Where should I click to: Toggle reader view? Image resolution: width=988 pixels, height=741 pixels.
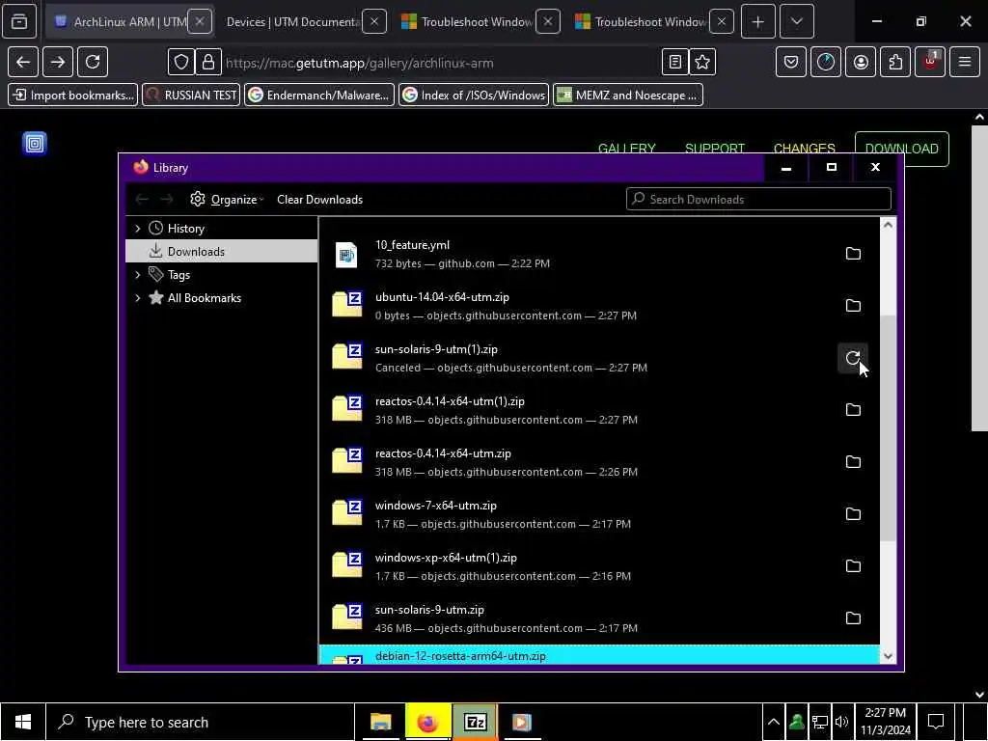(x=674, y=62)
